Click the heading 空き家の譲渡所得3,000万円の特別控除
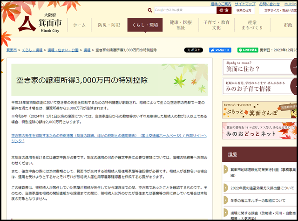The image size is (298, 221). click(82, 80)
